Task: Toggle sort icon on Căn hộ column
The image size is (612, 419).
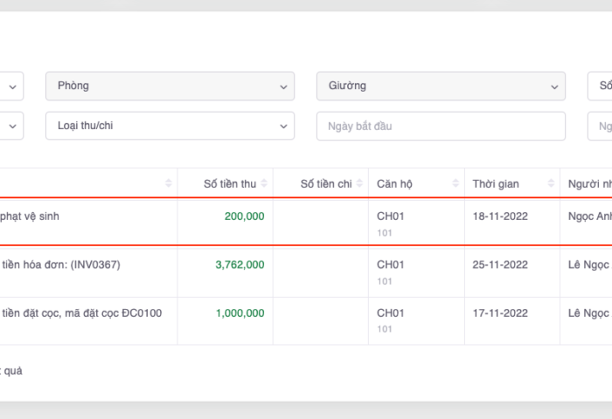Action: tap(456, 183)
